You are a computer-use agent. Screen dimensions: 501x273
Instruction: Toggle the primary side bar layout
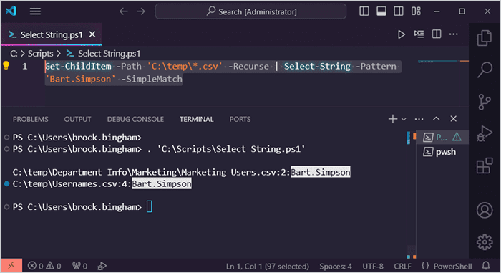[364, 11]
